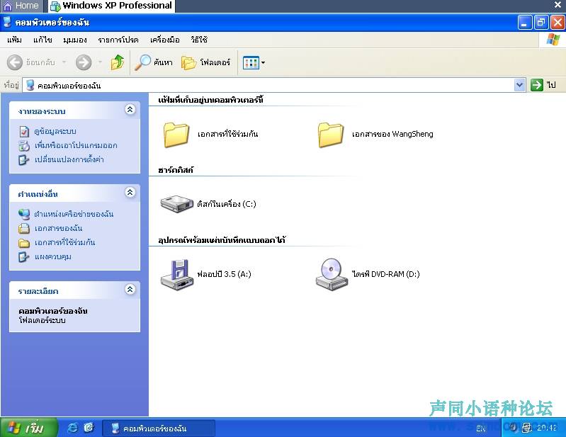
Task: Select the WangSheng documents folder icon
Action: point(330,135)
